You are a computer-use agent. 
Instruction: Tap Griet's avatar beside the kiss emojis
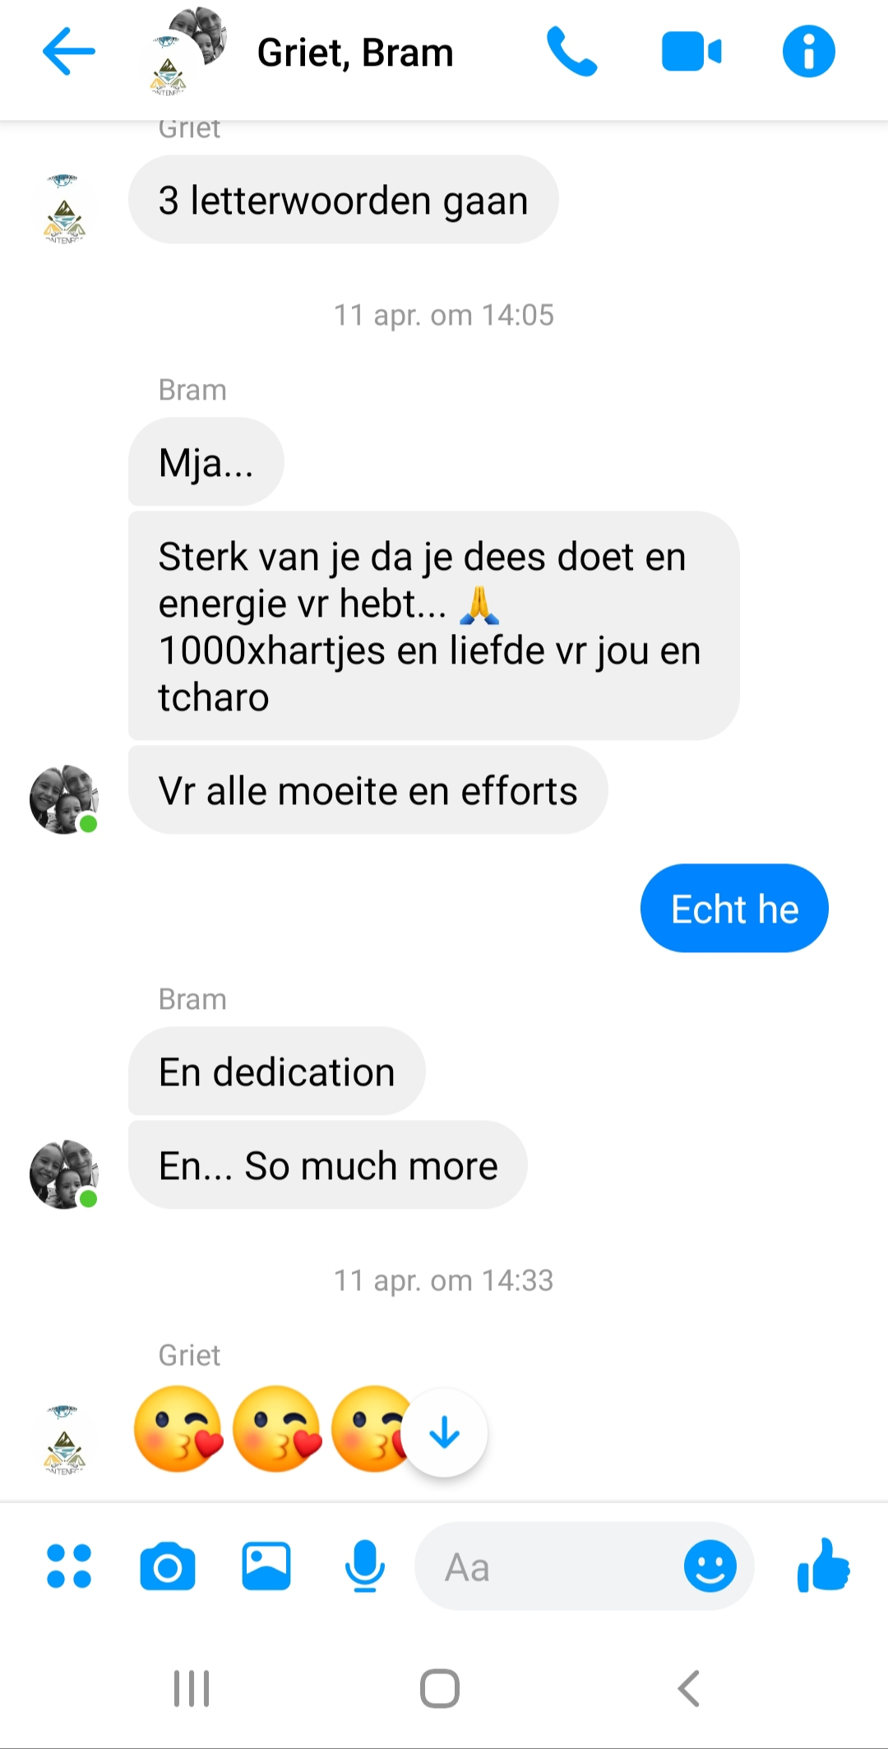click(x=64, y=1439)
